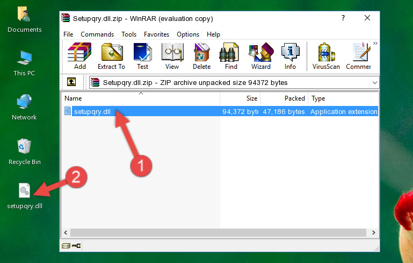This screenshot has width=413, height=263.
Task: Open the Commands menu
Action: (x=97, y=34)
